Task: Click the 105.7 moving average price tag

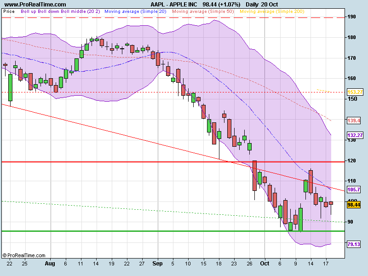Action: point(354,190)
